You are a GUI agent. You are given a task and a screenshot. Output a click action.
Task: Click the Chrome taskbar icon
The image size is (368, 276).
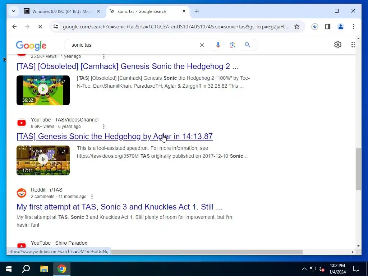(62, 269)
